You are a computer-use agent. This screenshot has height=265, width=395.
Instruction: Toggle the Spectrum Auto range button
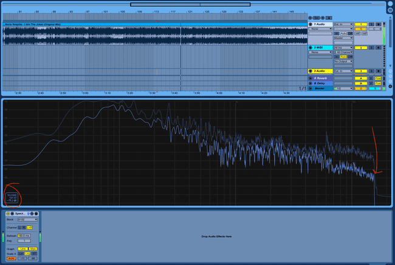pos(12,258)
